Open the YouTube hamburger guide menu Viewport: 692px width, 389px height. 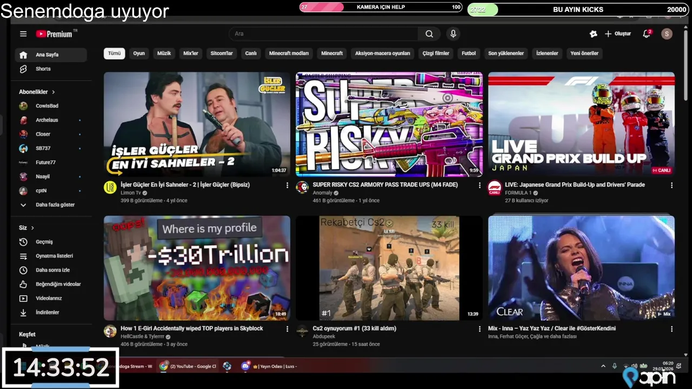pos(23,33)
